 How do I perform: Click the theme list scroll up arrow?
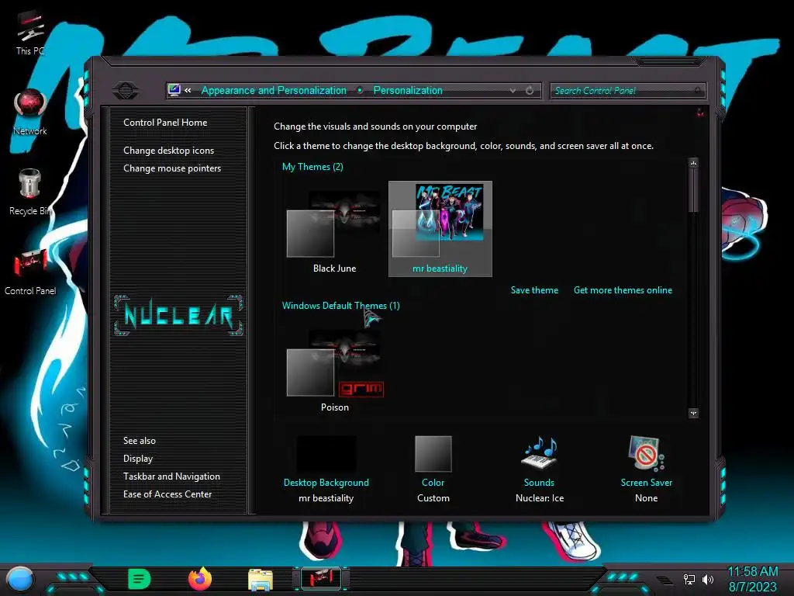[x=694, y=163]
